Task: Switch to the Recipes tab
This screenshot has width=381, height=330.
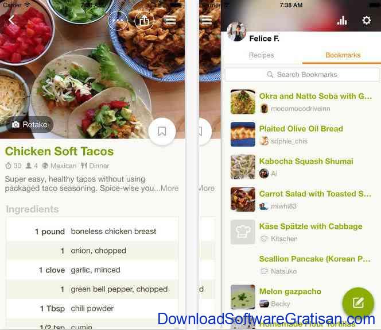Action: pyautogui.click(x=262, y=55)
